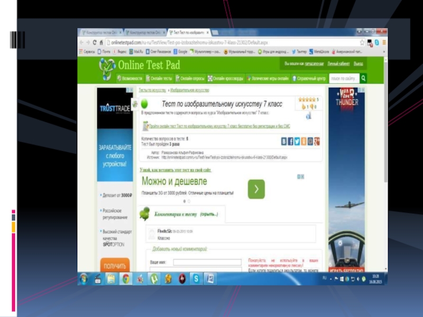
Task: Click the clock in system tray
Action: point(375,279)
